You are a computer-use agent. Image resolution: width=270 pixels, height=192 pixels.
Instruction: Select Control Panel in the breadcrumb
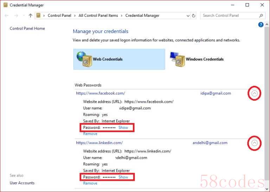pyautogui.click(x=59, y=15)
